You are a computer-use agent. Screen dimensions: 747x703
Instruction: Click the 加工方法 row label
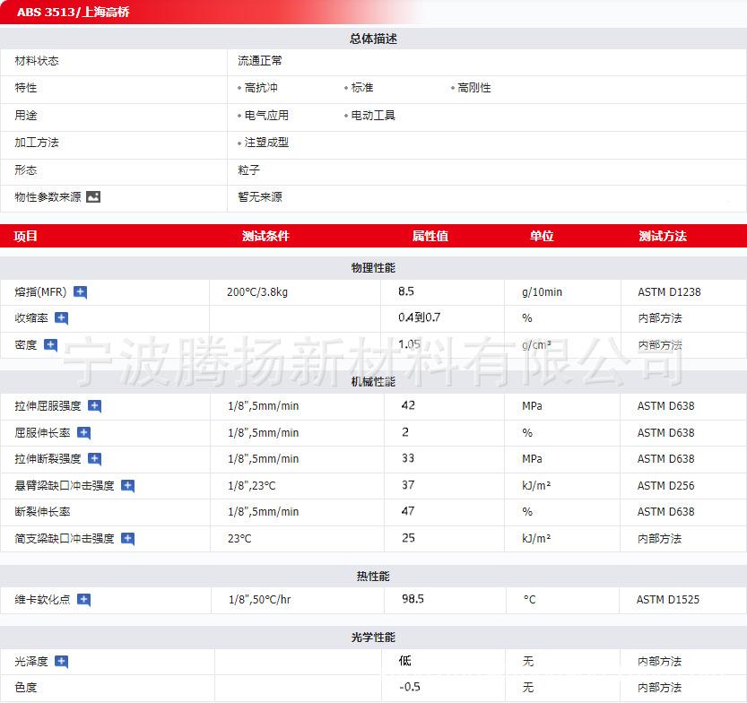click(37, 143)
